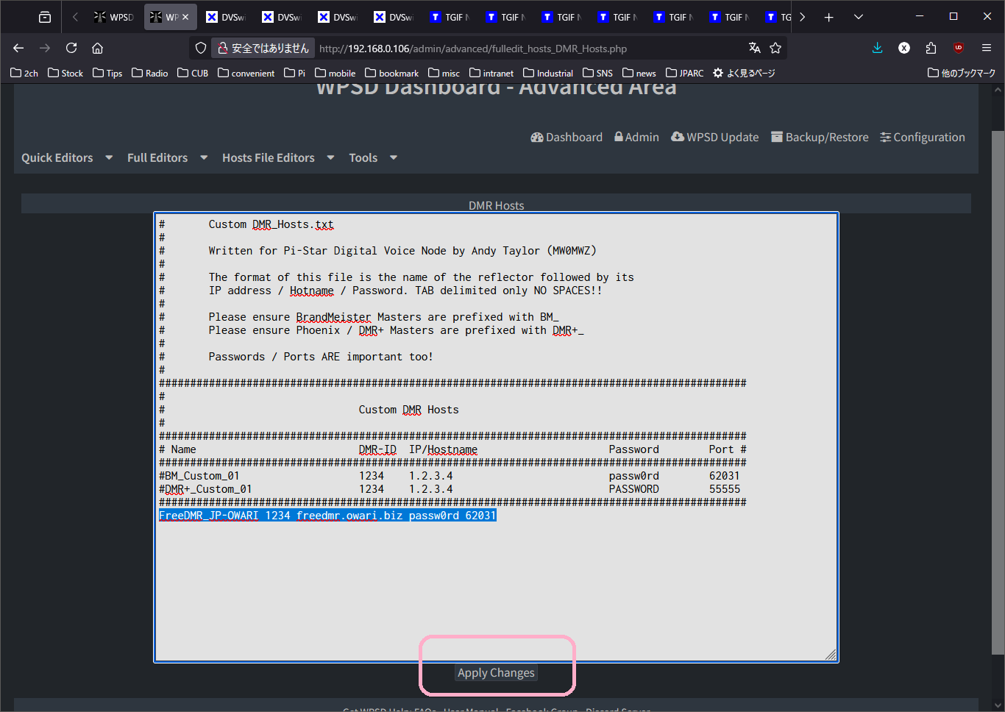
Task: Open the convenient bookmark folder
Action: click(x=246, y=73)
